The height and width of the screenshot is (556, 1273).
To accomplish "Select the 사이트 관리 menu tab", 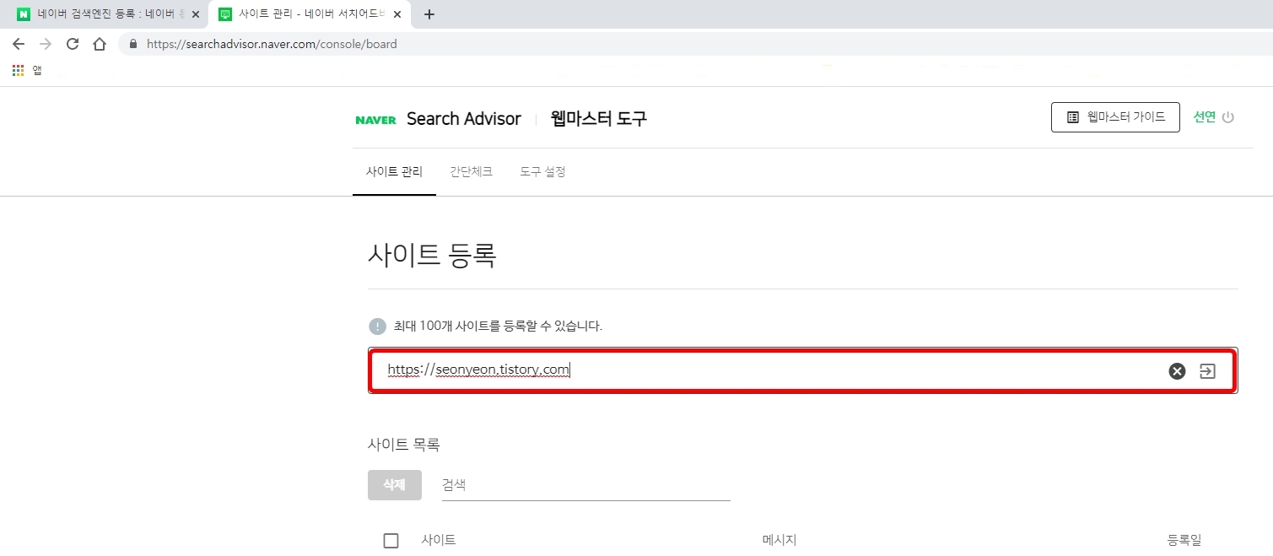I will 394,171.
